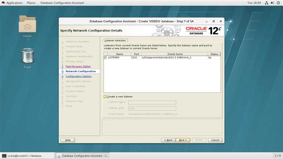Click the Name column header
Image resolution: width=283 pixels, height=159 pixels.
[x=119, y=54]
